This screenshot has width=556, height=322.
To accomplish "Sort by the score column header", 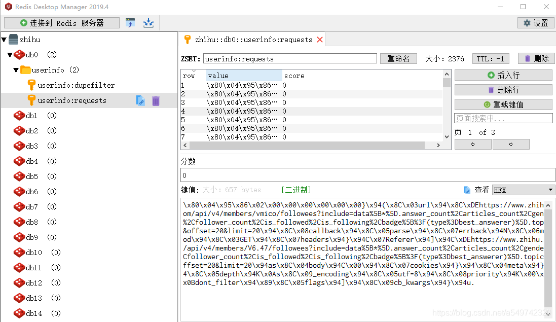I will click(x=294, y=76).
